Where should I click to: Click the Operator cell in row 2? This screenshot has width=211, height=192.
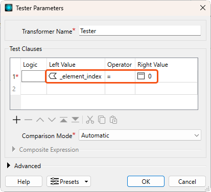pyautogui.click(x=120, y=89)
